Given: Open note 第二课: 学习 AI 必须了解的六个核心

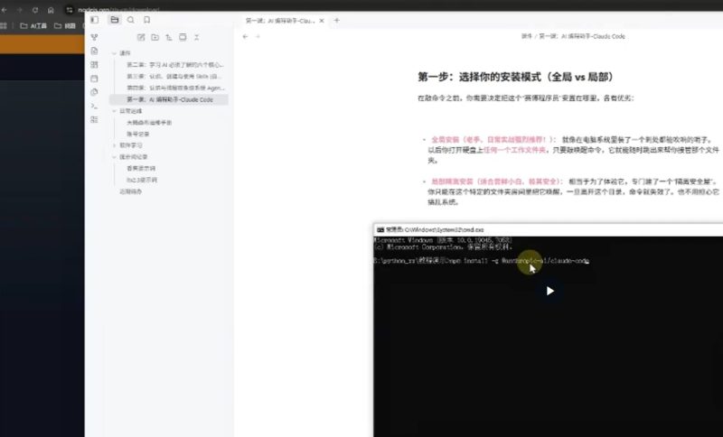Looking at the screenshot, I should tap(174, 65).
